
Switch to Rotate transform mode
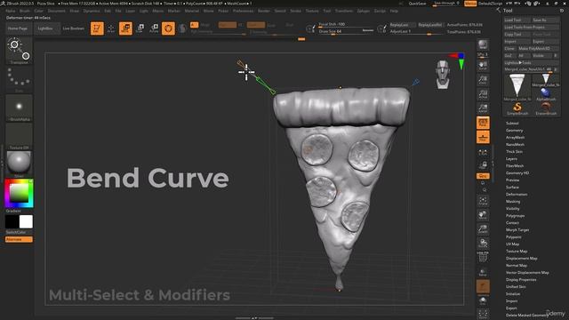[154, 28]
